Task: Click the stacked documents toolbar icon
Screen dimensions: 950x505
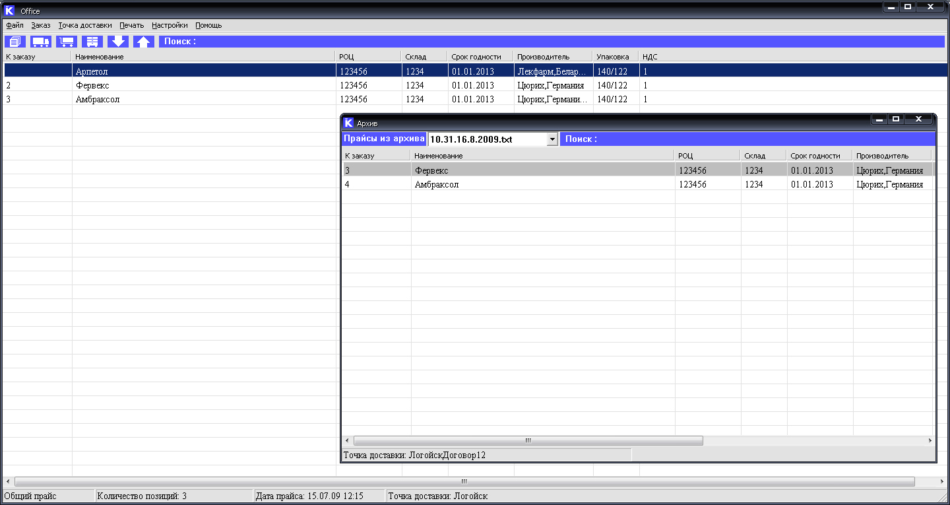Action: point(15,42)
